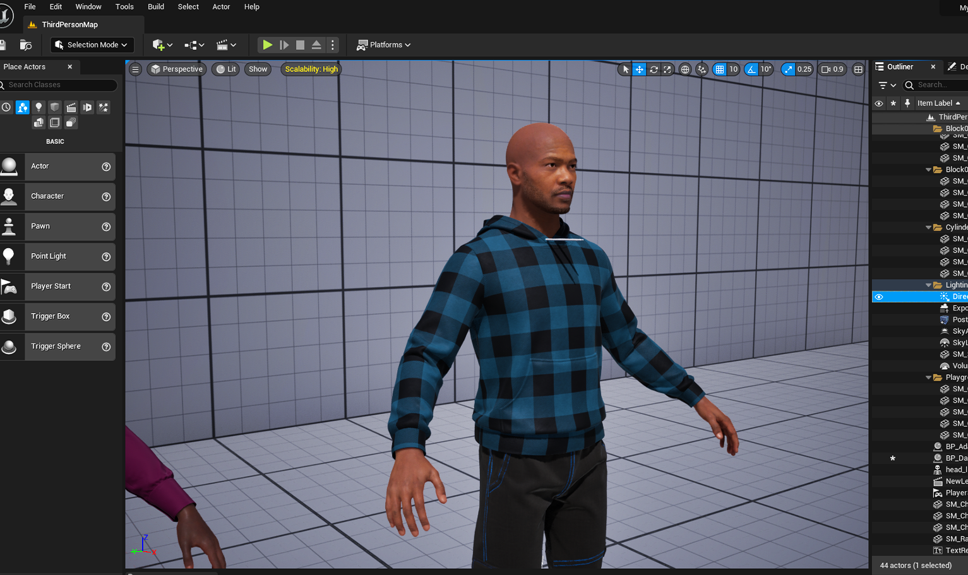Open the Add content (cube plus) menu

click(x=162, y=45)
